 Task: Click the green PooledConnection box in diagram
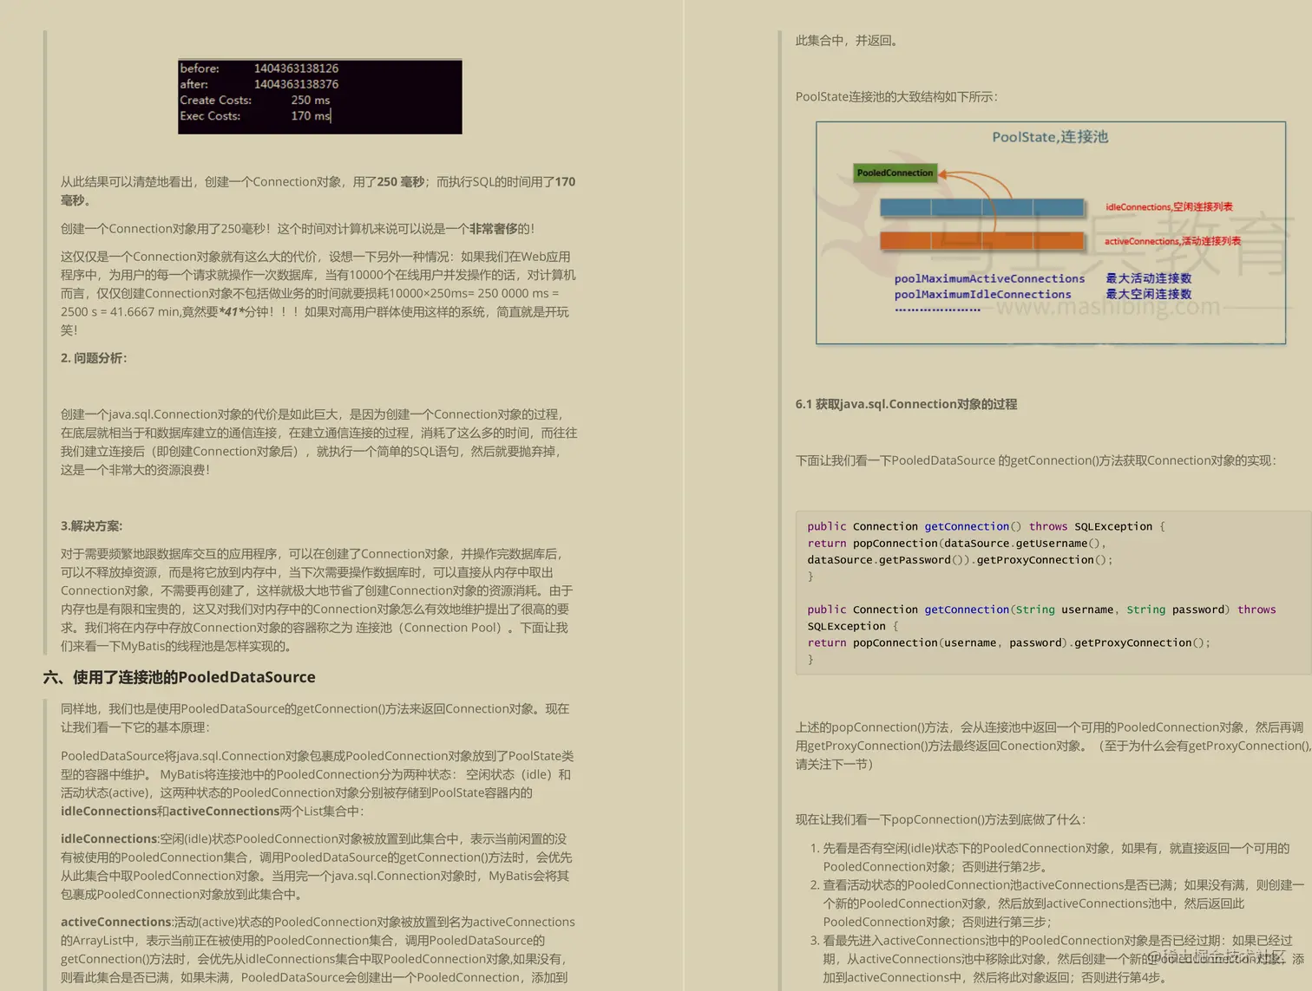(x=895, y=173)
